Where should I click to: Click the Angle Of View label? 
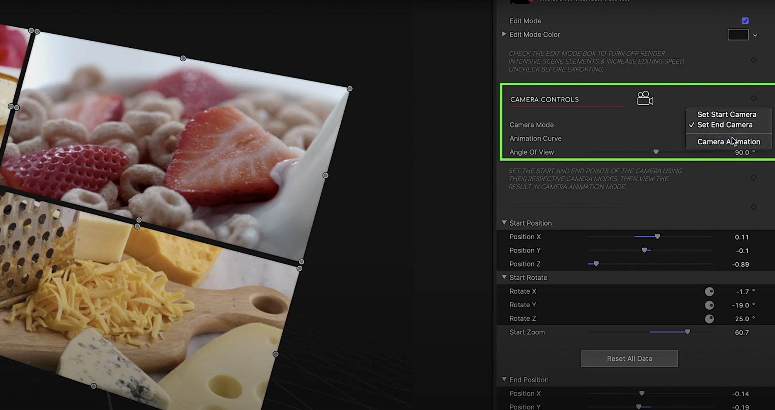[x=531, y=152]
